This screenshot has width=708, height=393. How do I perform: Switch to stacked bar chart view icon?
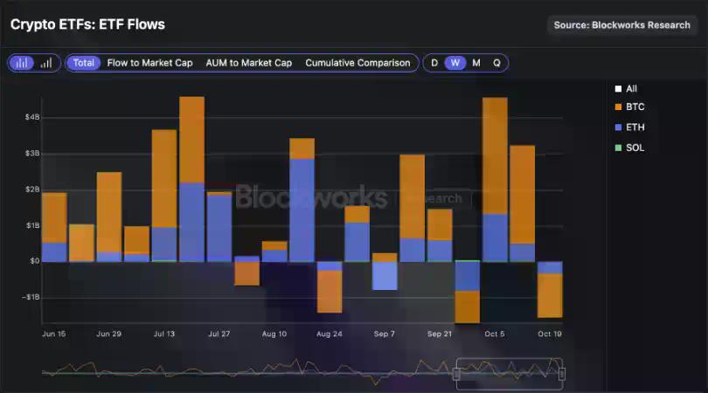point(24,63)
